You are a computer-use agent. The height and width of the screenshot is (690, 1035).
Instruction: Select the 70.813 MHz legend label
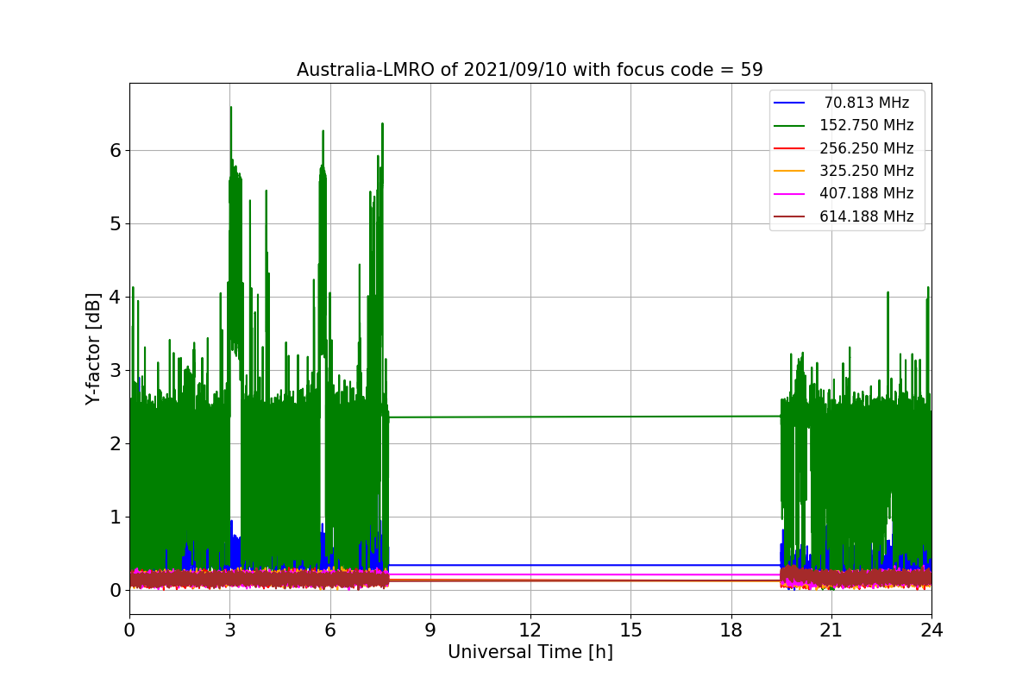point(867,103)
